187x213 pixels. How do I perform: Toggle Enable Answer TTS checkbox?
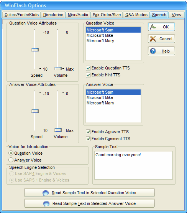coord(88,132)
